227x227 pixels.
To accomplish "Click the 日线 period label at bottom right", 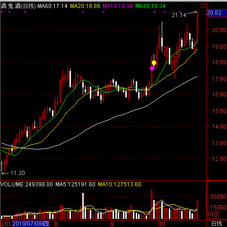I will (x=217, y=224).
